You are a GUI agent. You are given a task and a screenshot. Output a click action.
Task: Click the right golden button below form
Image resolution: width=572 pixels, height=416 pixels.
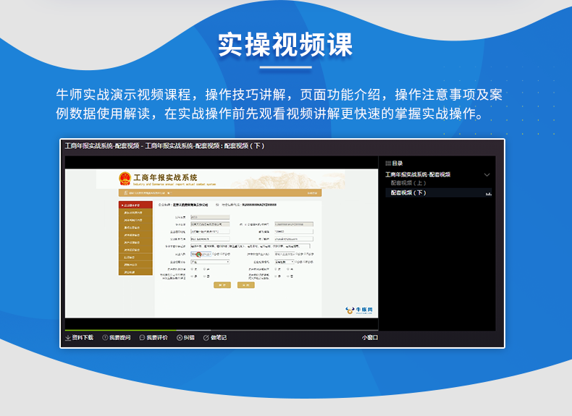click(246, 285)
